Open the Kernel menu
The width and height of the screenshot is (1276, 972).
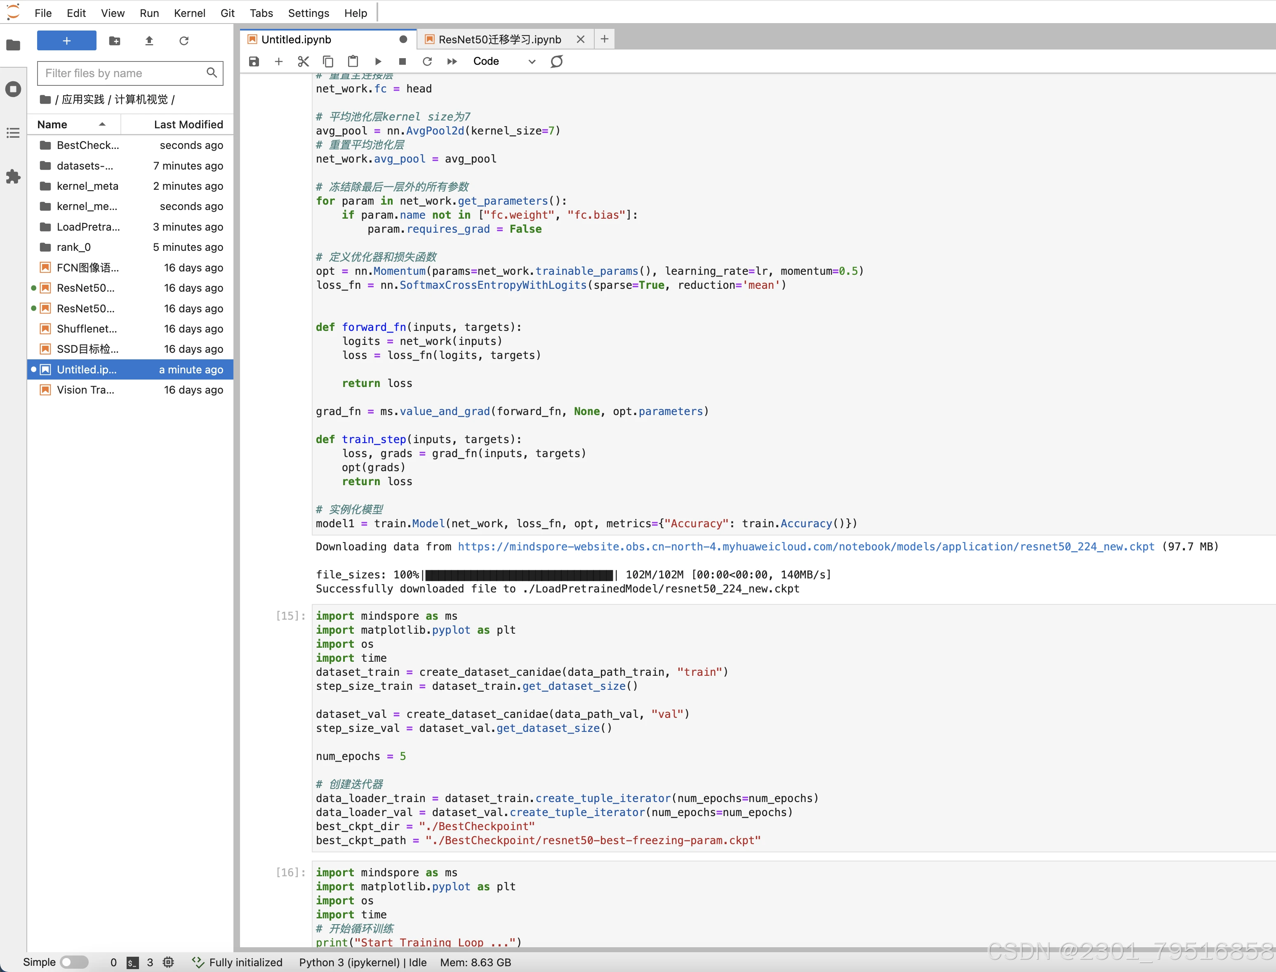(189, 13)
